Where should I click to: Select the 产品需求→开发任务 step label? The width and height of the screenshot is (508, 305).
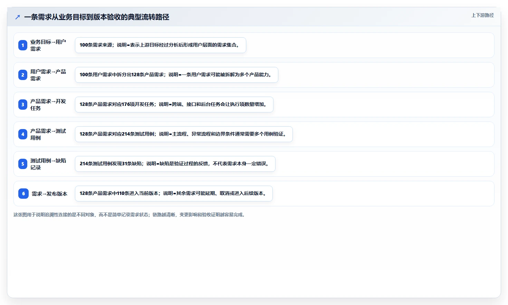[48, 105]
